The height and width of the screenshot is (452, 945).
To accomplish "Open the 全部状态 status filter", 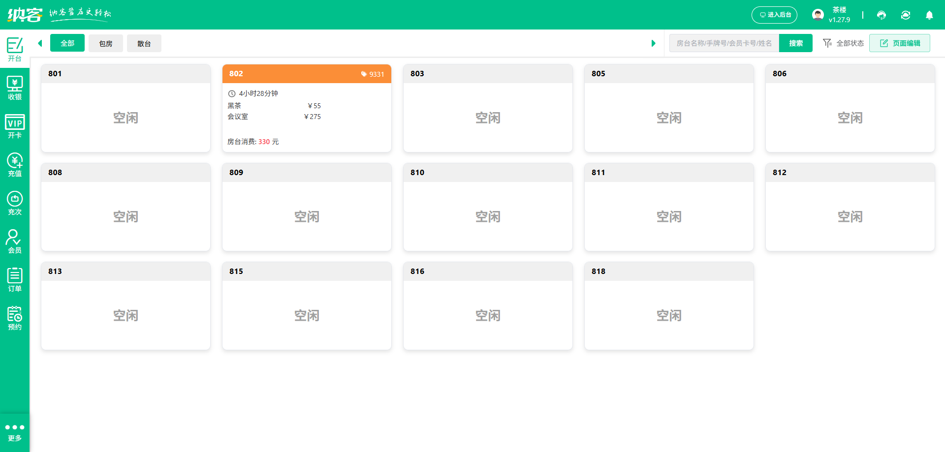I will (x=844, y=43).
